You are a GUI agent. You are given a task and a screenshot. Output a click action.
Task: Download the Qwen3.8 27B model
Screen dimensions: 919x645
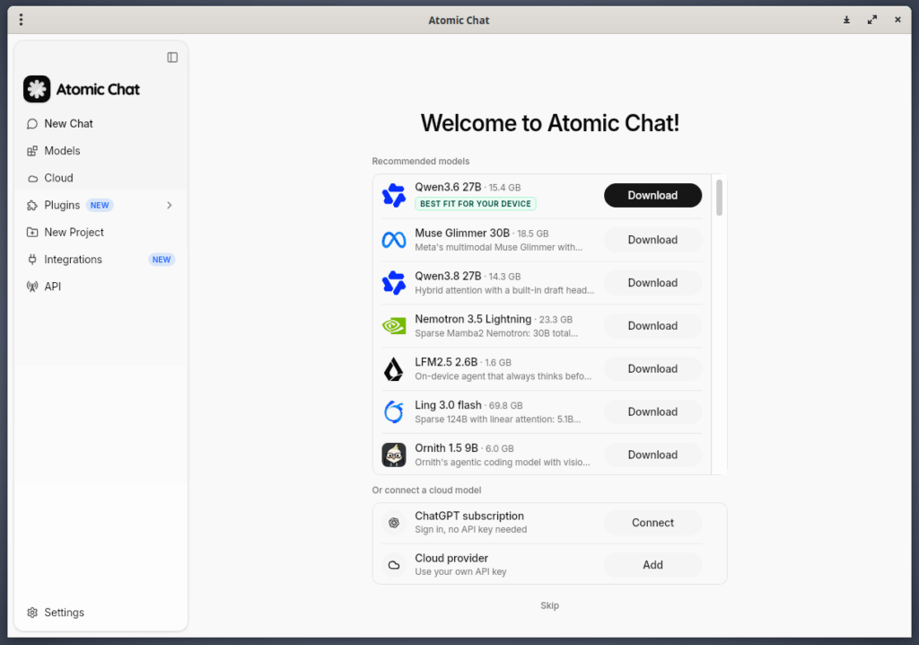652,283
